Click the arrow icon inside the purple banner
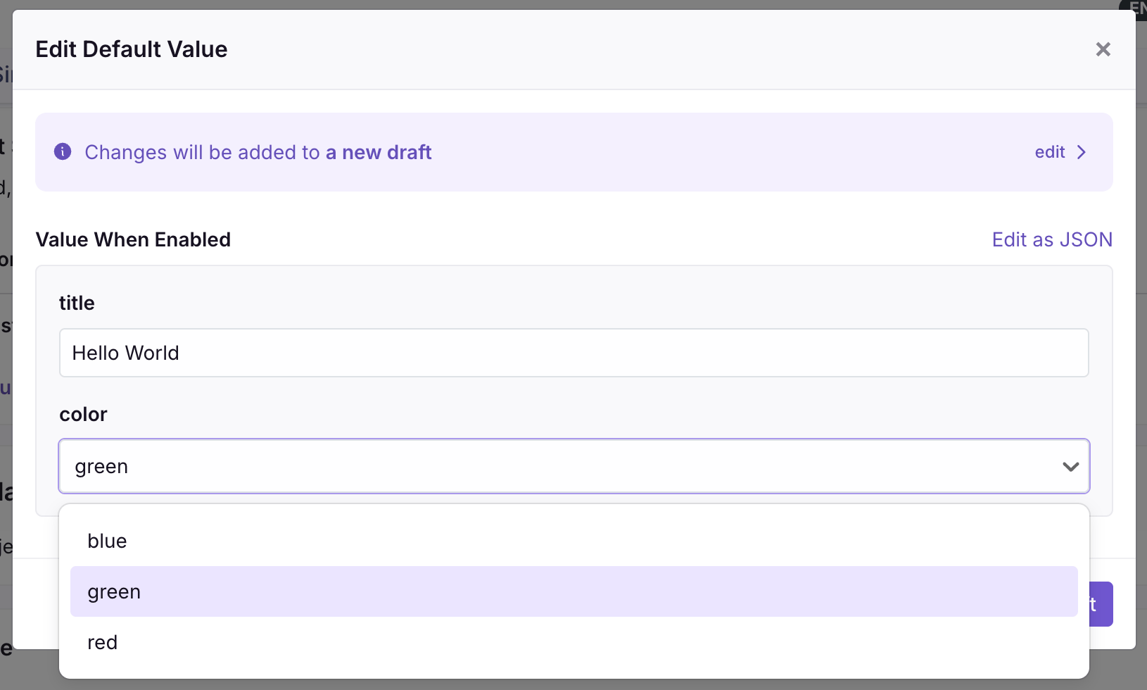 1082,152
